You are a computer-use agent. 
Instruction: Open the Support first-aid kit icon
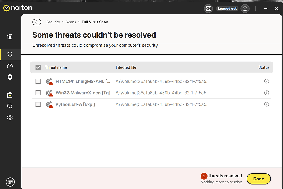pyautogui.click(x=10, y=95)
